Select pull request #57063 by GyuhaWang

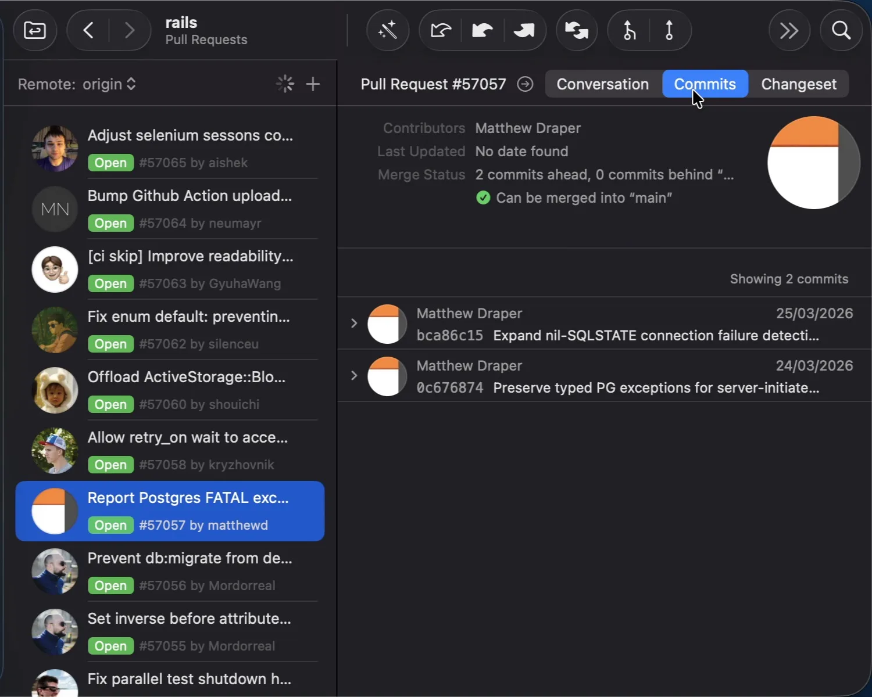pyautogui.click(x=170, y=270)
